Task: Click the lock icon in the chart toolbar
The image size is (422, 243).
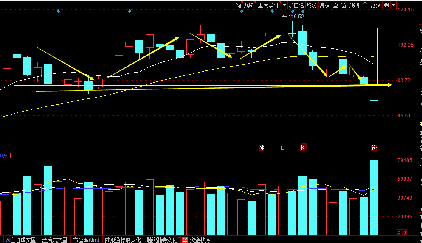Action: (365, 5)
